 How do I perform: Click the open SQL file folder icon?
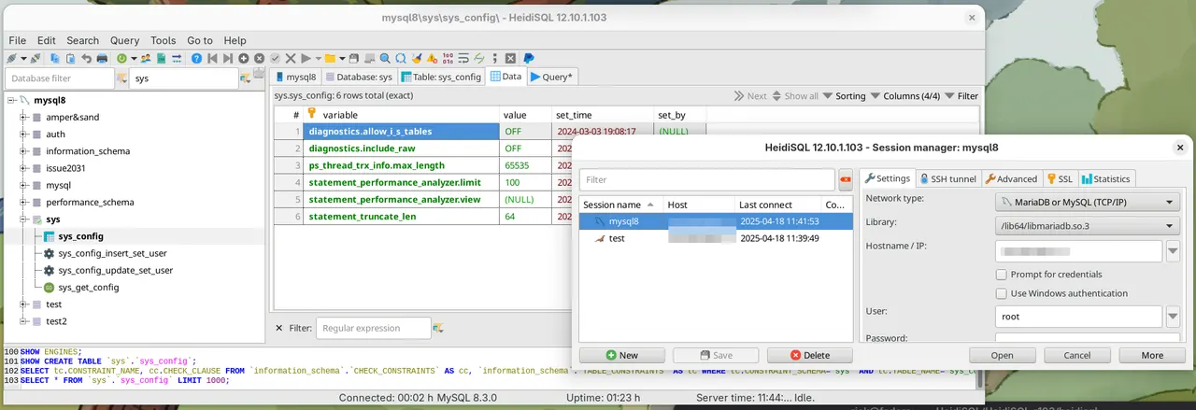pyautogui.click(x=330, y=58)
